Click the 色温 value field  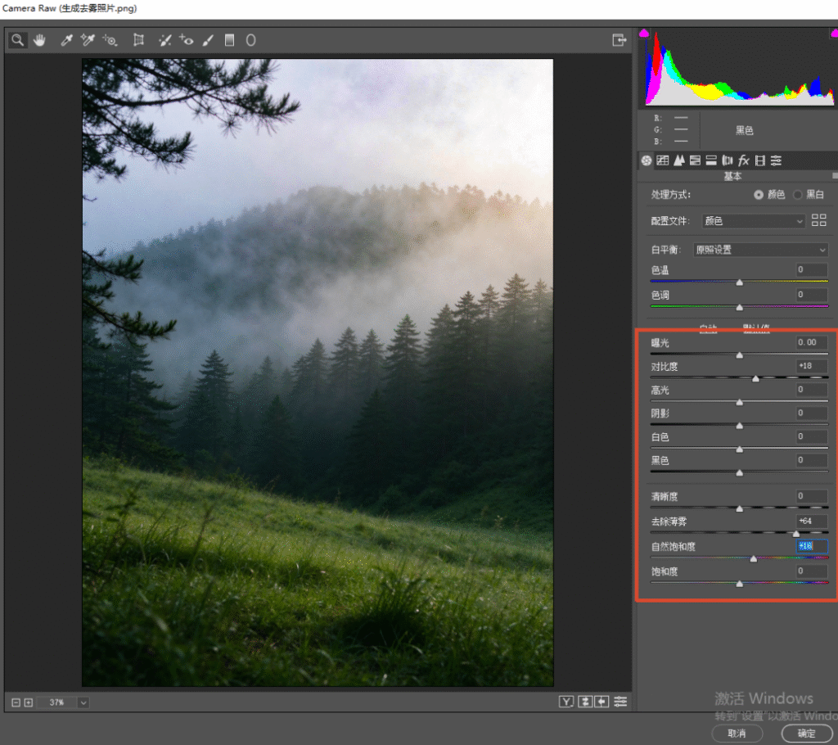pyautogui.click(x=812, y=269)
